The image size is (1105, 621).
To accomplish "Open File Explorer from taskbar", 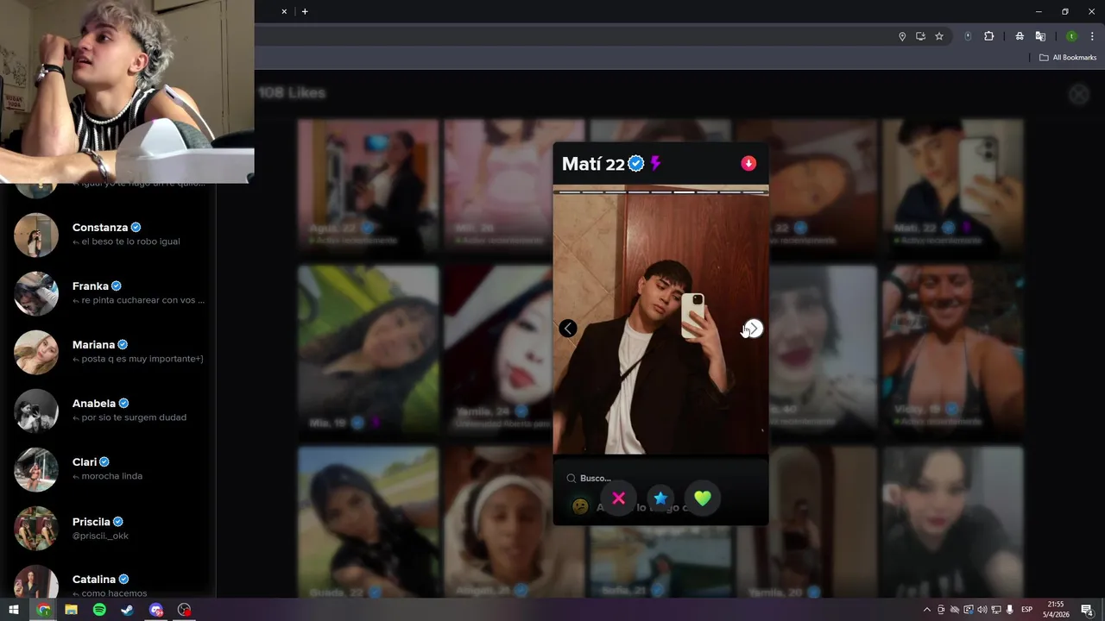I will (x=71, y=610).
